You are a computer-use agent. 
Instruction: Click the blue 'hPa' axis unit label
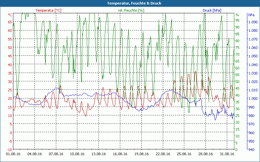[x=251, y=15]
